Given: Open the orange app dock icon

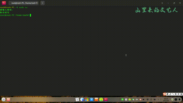Looking at the screenshot, I should [96, 100].
